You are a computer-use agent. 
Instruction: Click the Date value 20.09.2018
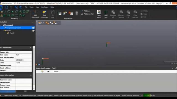[20, 60]
